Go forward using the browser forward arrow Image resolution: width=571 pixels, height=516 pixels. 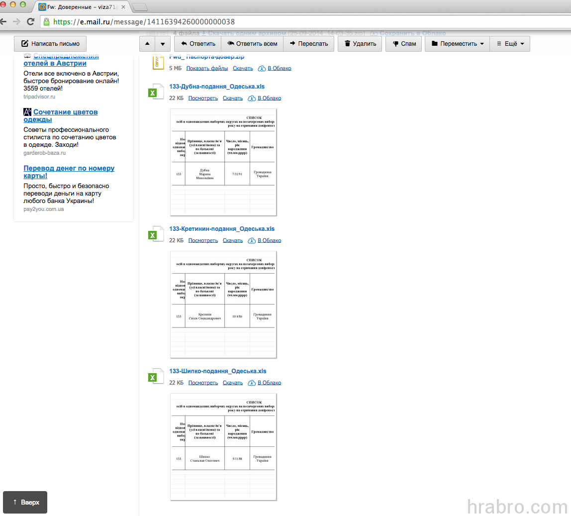[16, 22]
